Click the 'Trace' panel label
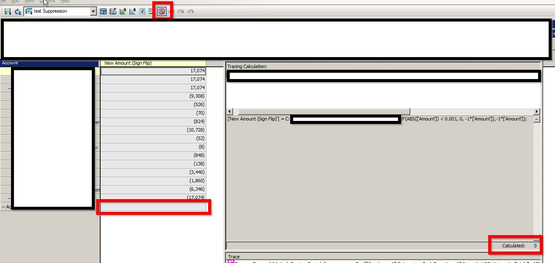Image resolution: width=555 pixels, height=263 pixels. 234,257
